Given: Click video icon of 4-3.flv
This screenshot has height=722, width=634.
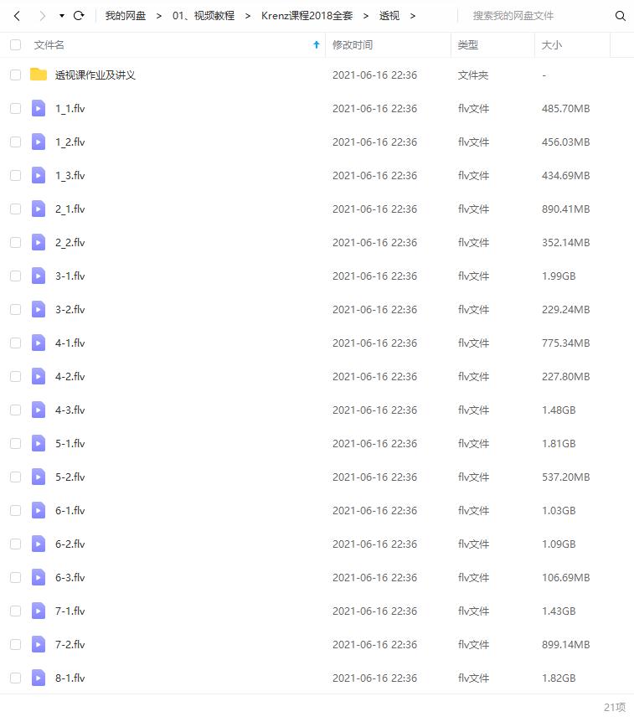Looking at the screenshot, I should (39, 410).
